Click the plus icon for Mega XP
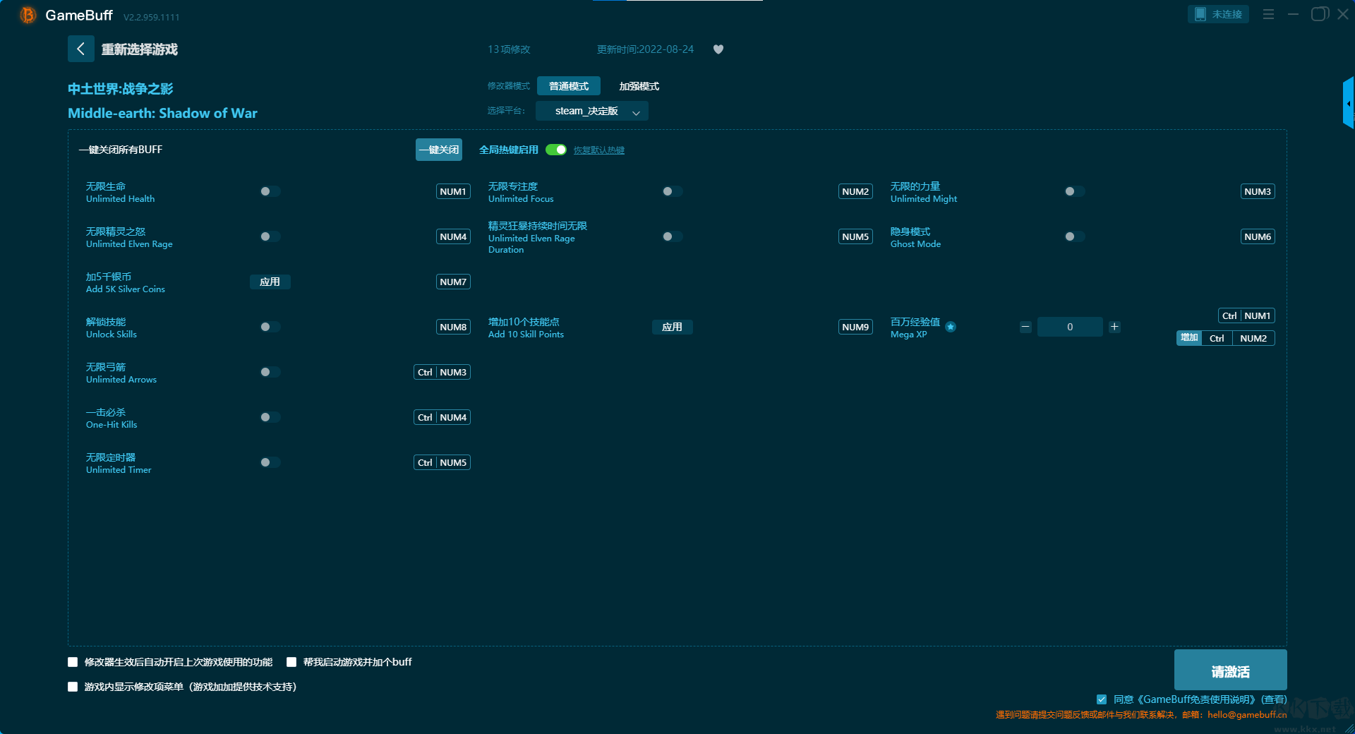This screenshot has height=734, width=1355. pos(1114,327)
